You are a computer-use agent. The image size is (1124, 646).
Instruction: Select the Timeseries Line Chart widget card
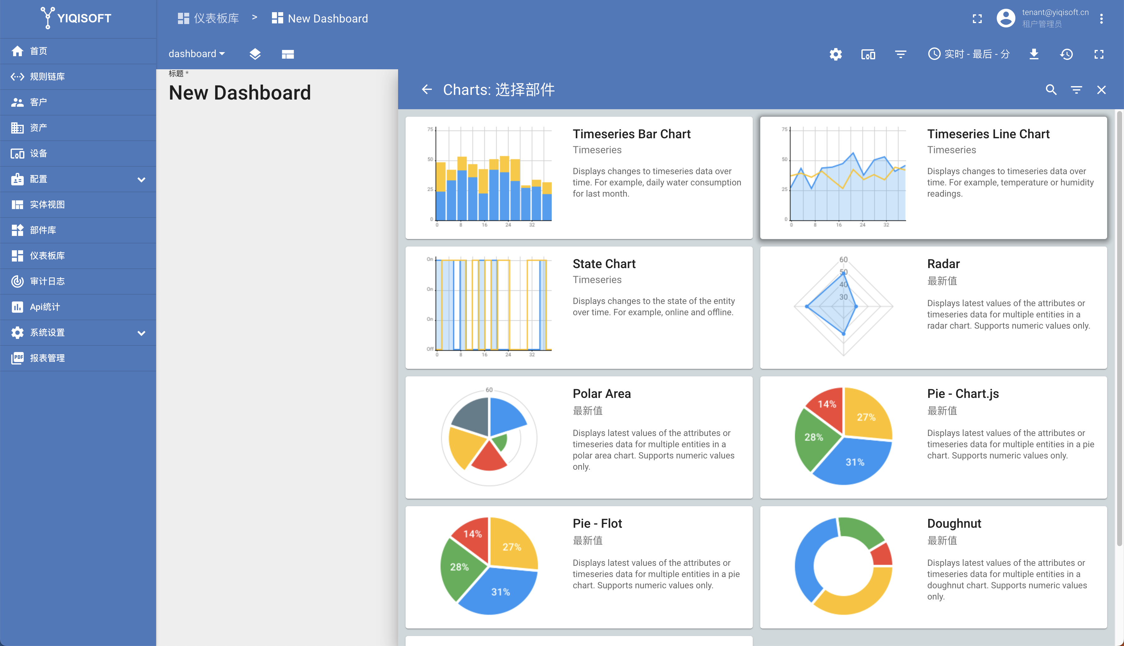[x=933, y=178]
